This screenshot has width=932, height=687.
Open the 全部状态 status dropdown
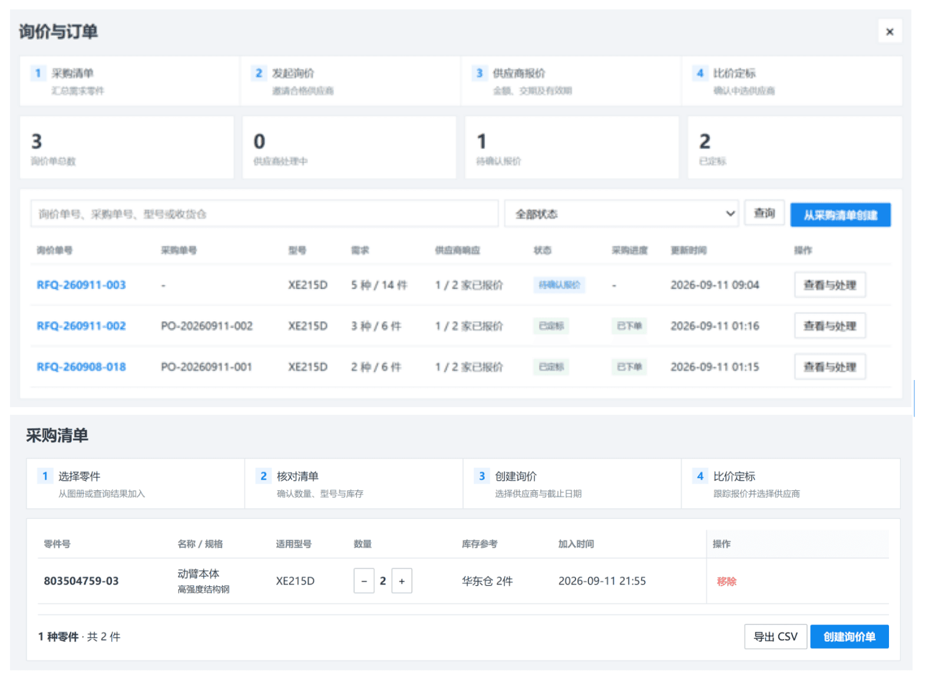point(622,214)
